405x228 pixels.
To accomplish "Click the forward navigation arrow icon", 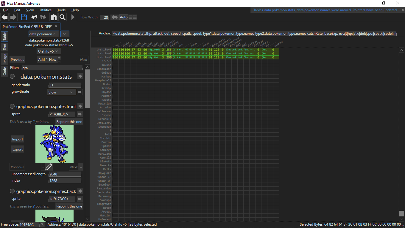I will [13, 17].
